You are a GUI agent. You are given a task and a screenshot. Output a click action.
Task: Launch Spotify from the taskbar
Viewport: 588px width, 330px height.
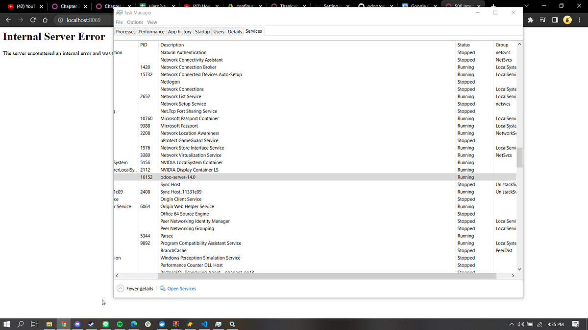tap(119, 324)
